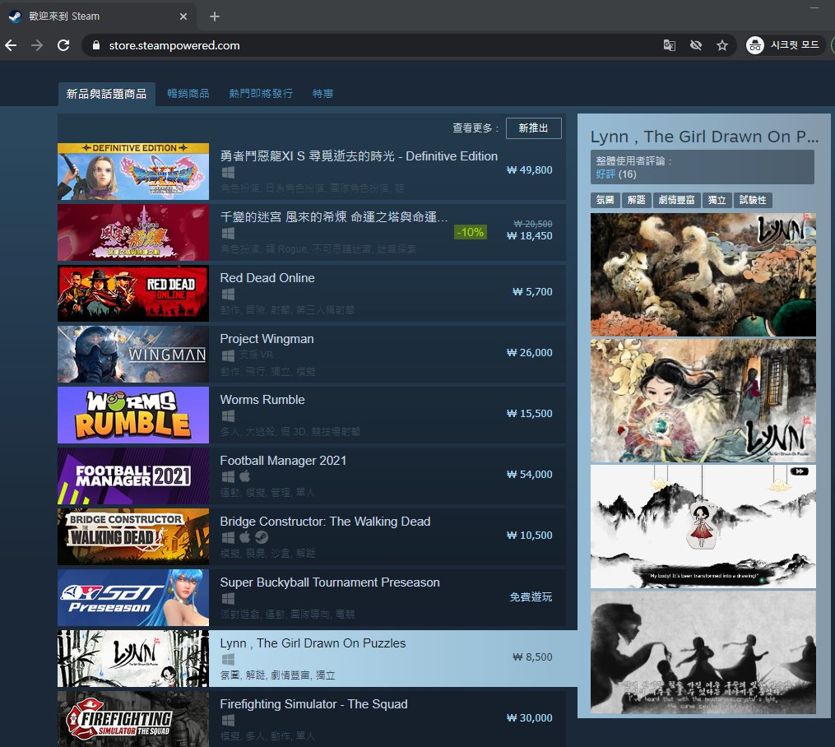Reload the Steam store page
Viewport: 835px width, 747px height.
click(63, 45)
